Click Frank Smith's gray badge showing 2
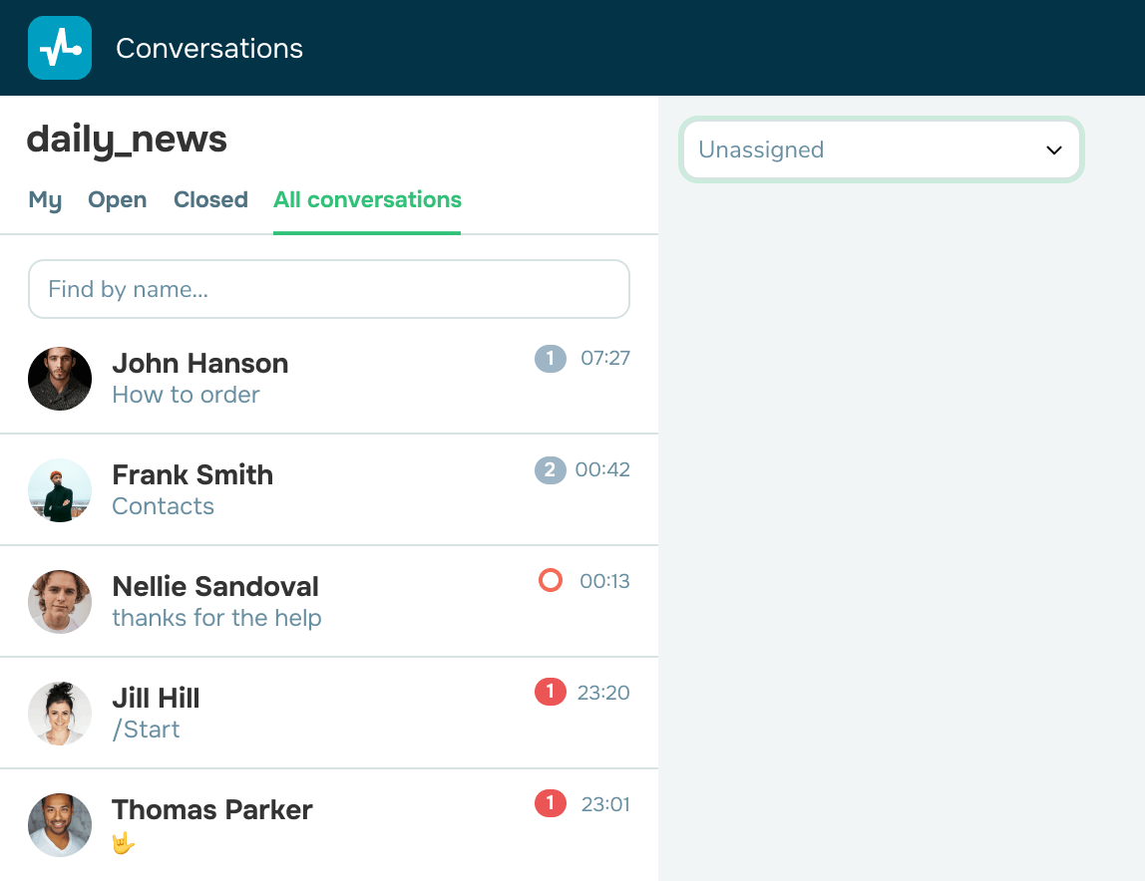Viewport: 1145px width, 881px height. point(550,469)
